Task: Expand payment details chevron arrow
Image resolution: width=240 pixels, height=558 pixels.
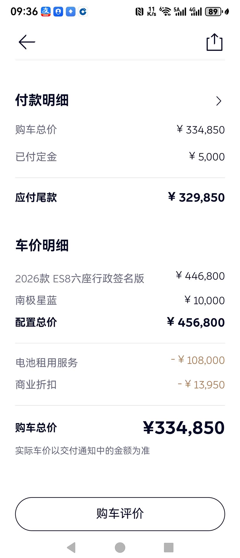Action: coord(219,101)
